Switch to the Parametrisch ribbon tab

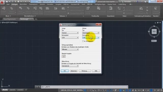pyautogui.click(x=33, y=4)
